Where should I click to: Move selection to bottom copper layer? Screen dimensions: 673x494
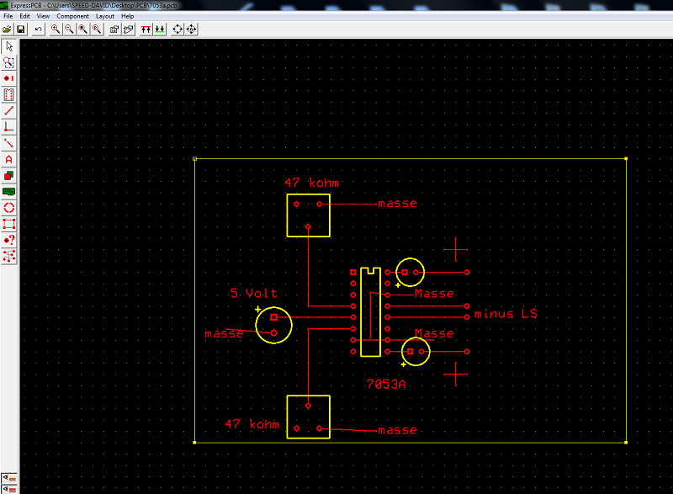[160, 29]
